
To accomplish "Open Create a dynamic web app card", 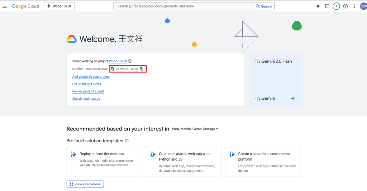I will click(x=183, y=162).
